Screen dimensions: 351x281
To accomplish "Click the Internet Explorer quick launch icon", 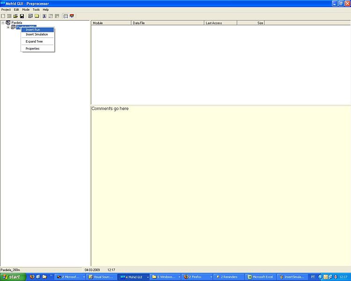I will (x=38, y=277).
